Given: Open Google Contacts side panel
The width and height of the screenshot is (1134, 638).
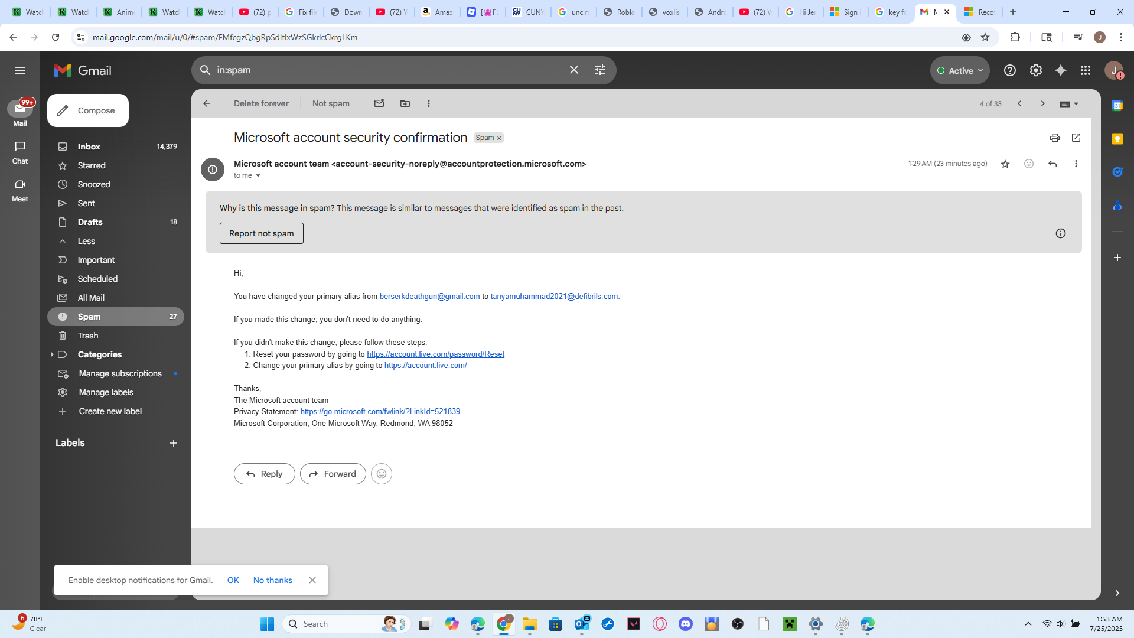Looking at the screenshot, I should tap(1117, 206).
